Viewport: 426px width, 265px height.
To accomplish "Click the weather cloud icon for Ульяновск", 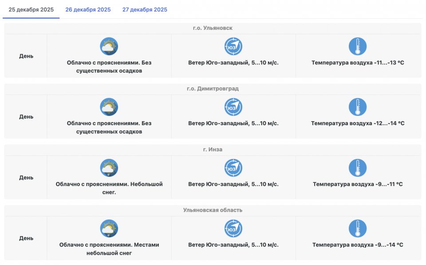I will [109, 46].
